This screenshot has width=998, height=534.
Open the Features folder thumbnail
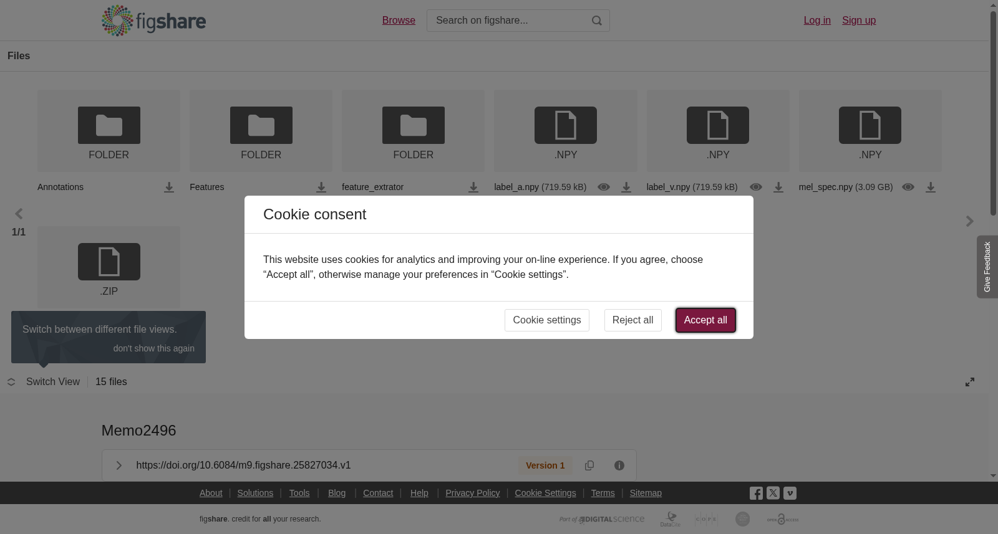261,131
